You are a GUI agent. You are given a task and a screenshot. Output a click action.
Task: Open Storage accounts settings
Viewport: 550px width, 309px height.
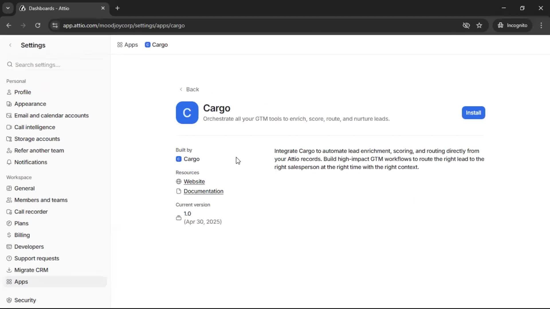(x=37, y=139)
